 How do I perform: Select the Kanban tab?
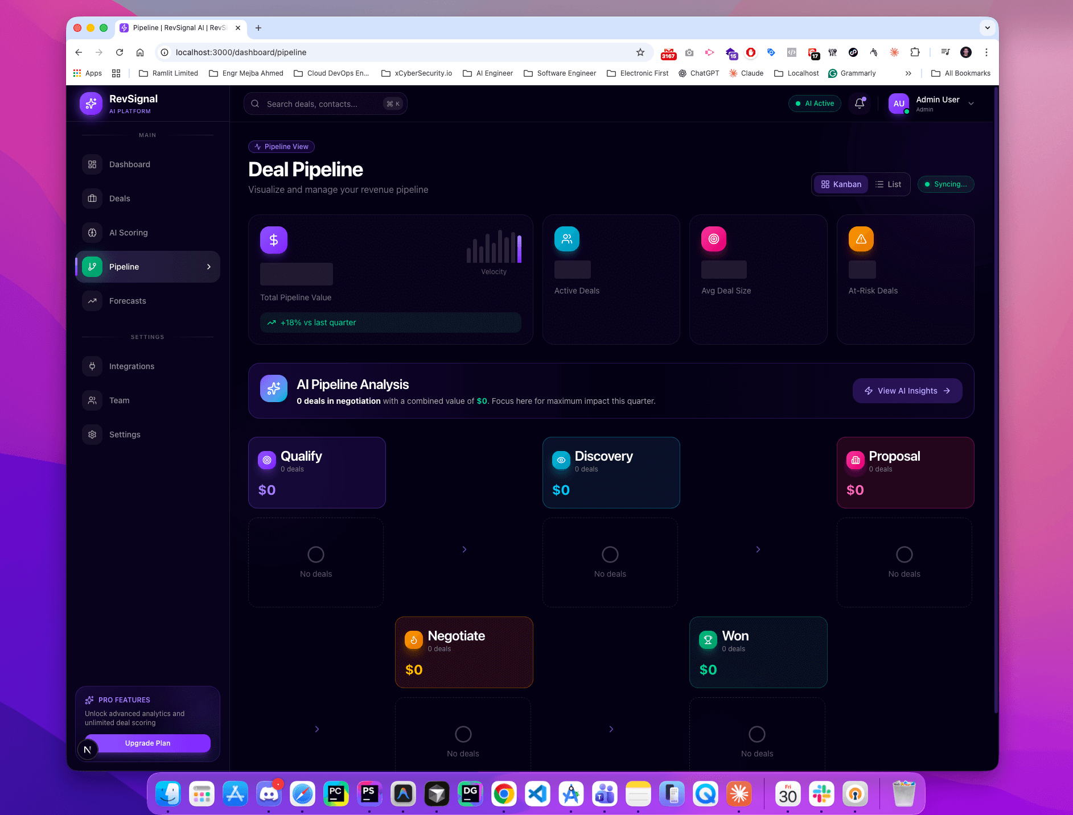pyautogui.click(x=841, y=184)
